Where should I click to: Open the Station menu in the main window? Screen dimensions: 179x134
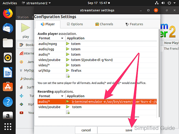click(23, 17)
